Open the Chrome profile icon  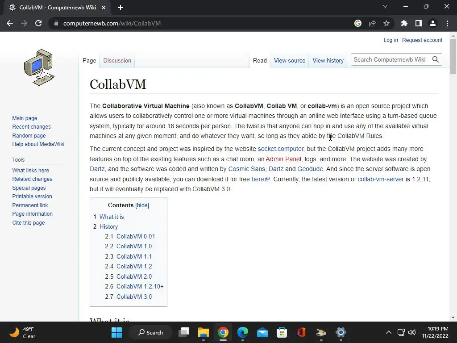coord(433,23)
